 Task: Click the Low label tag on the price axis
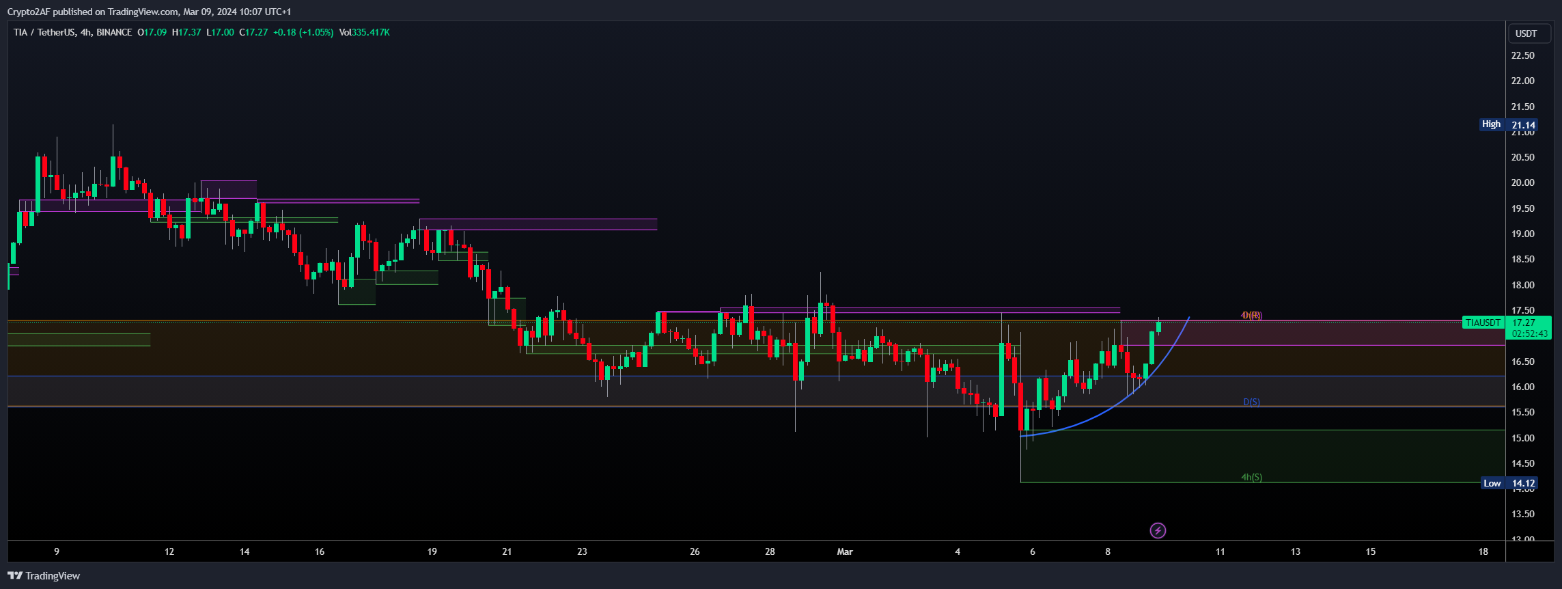coord(1492,483)
